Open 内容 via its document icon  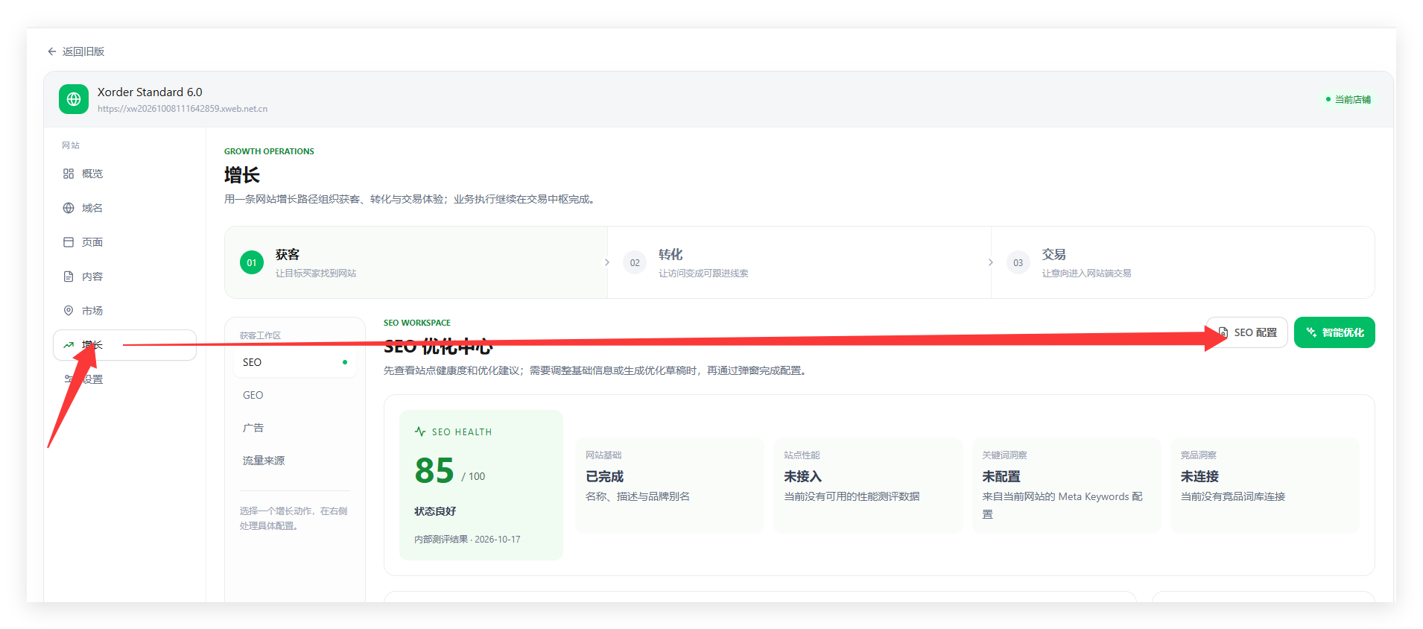tap(69, 276)
